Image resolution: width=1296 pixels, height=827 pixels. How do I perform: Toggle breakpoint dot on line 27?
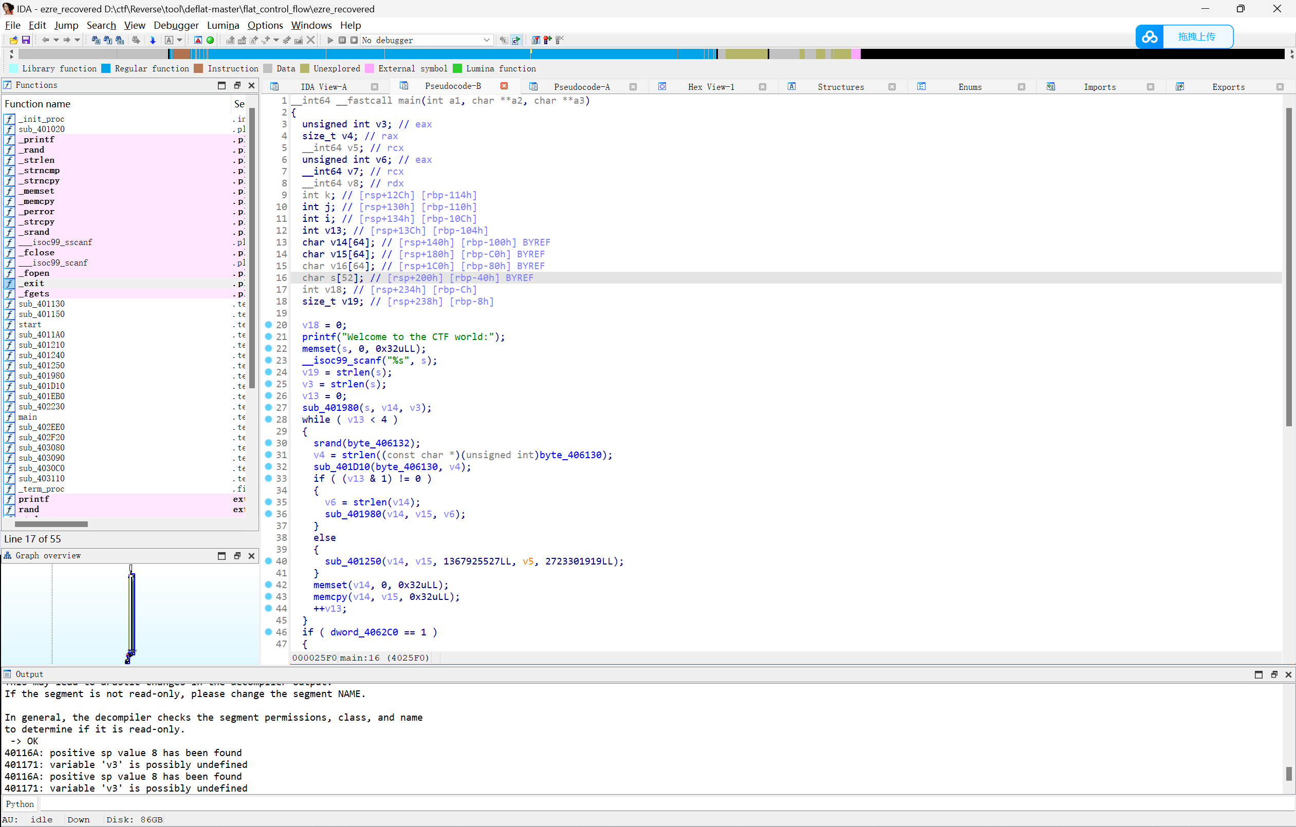click(x=269, y=408)
